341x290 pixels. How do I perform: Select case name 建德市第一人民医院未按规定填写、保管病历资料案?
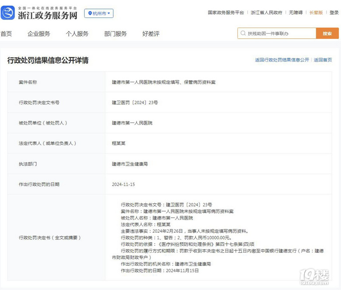click(x=164, y=82)
